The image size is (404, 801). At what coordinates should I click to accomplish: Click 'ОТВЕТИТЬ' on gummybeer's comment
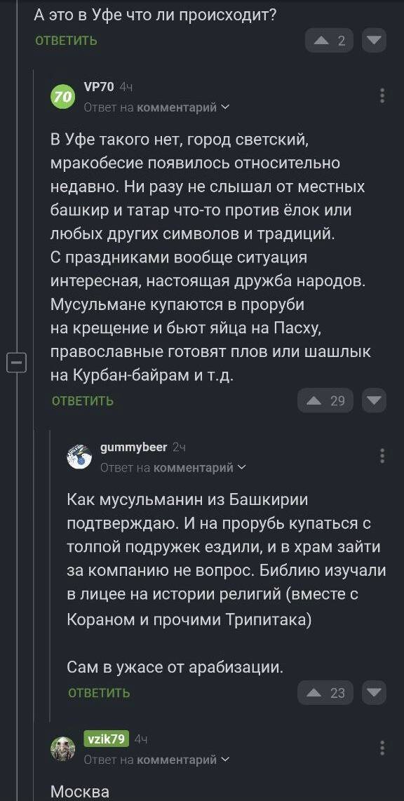point(97,692)
